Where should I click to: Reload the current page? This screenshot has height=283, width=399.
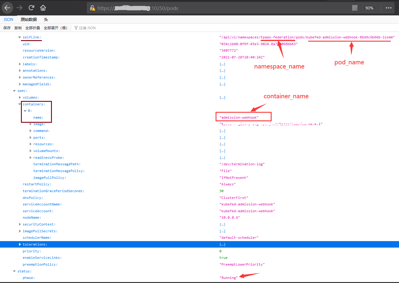(31, 8)
